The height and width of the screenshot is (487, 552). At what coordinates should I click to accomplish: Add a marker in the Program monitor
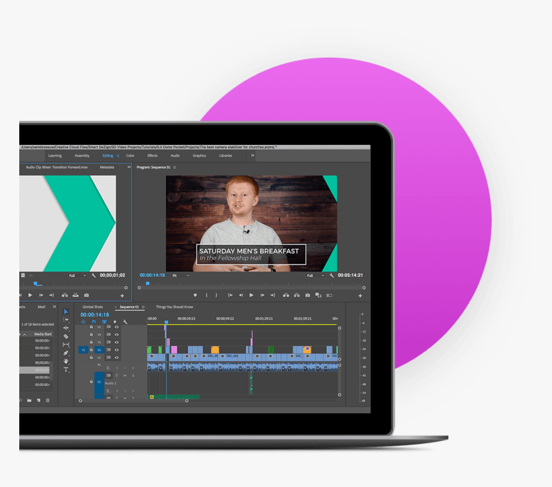click(195, 295)
